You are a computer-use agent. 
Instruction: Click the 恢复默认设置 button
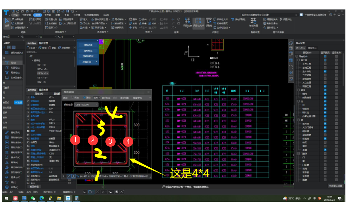336,186
